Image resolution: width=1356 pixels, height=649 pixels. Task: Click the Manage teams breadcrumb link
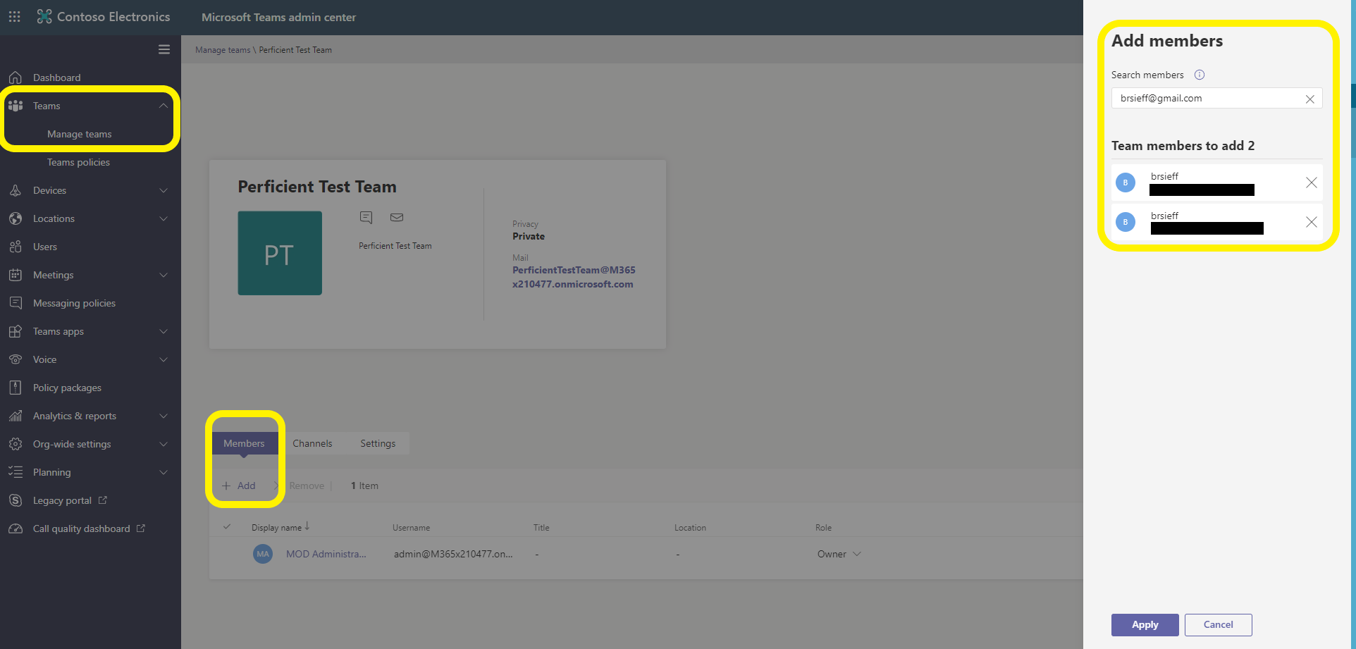(x=223, y=50)
